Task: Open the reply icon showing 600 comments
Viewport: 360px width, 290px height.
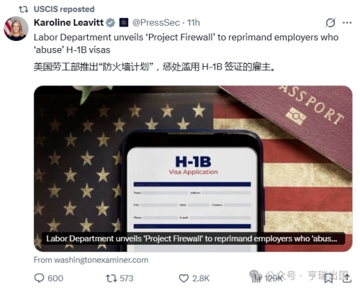Action: coord(40,279)
